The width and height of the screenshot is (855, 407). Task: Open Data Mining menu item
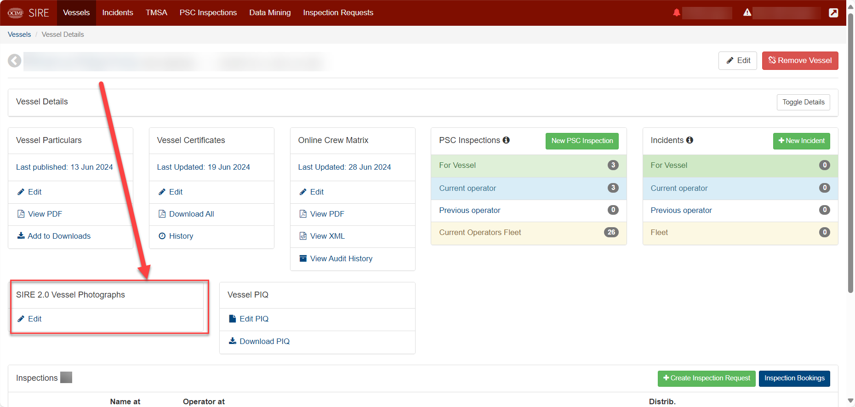[x=270, y=13]
